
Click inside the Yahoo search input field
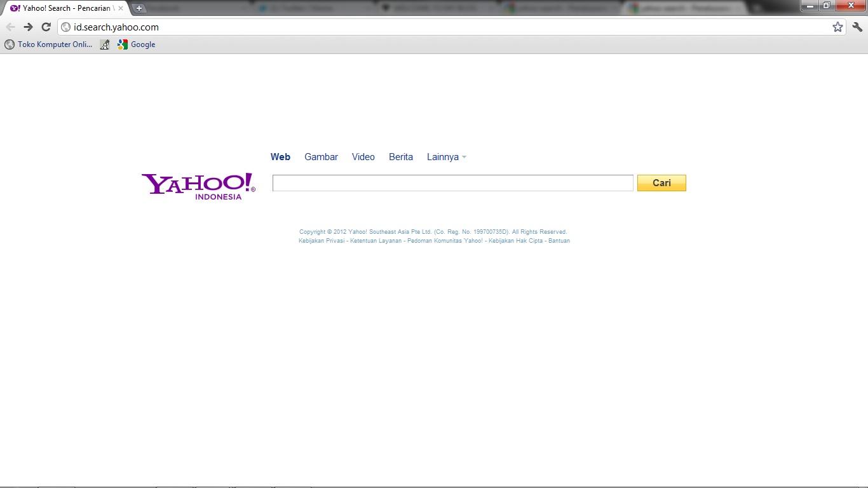click(x=452, y=182)
